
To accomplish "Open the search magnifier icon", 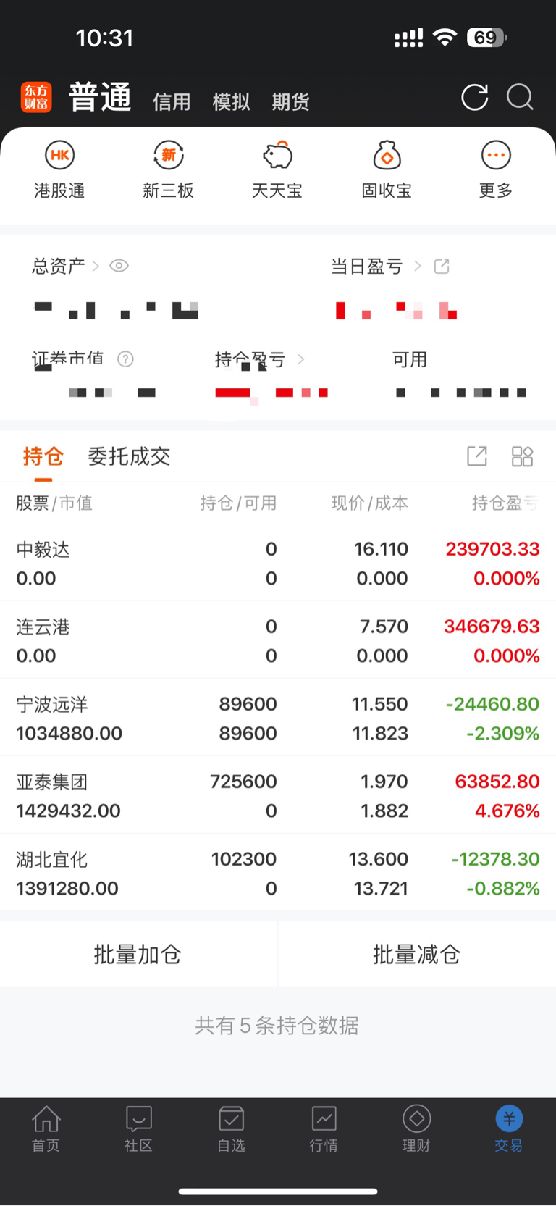I will point(520,97).
